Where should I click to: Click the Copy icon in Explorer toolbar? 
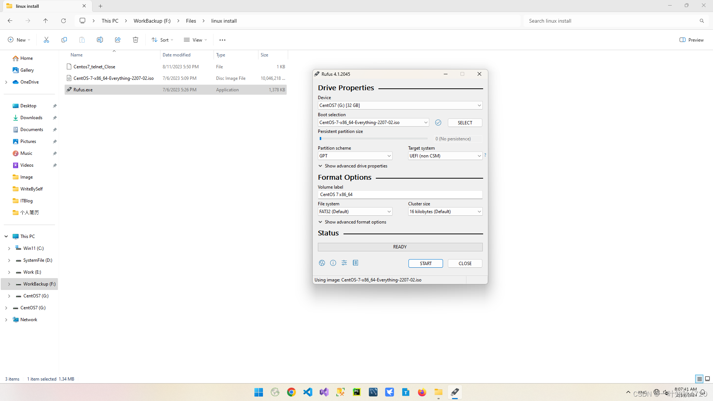point(64,40)
